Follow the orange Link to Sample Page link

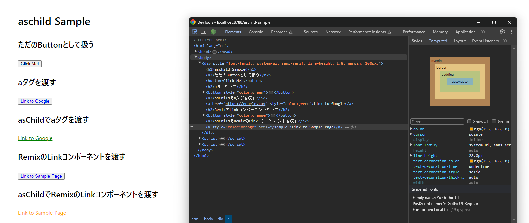(x=42, y=213)
